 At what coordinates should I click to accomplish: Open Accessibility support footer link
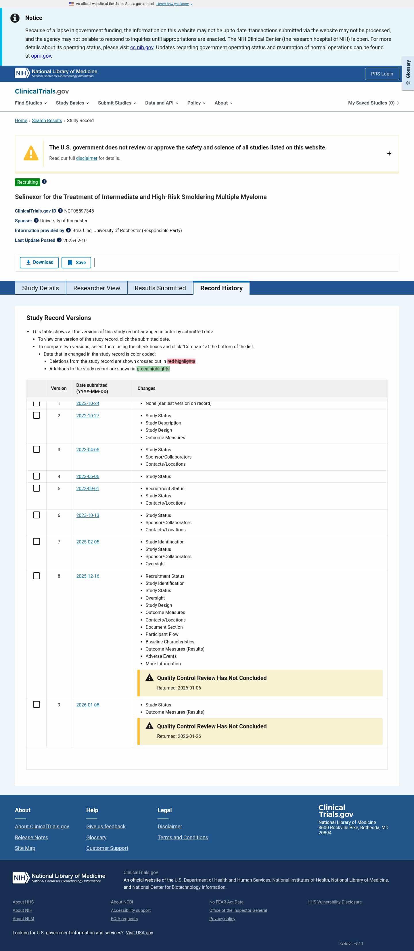pos(131,910)
